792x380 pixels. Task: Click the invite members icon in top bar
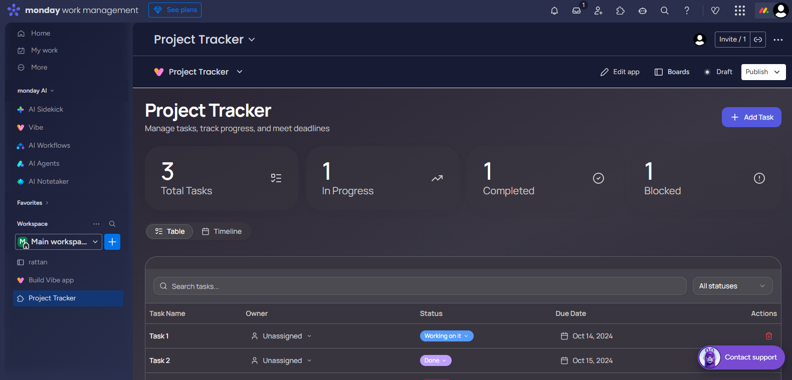[599, 11]
